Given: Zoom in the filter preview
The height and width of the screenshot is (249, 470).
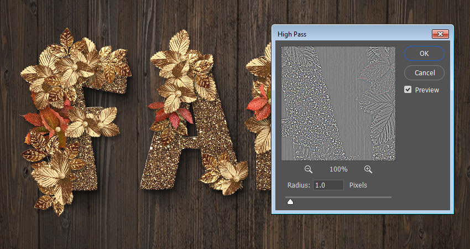Looking at the screenshot, I should [x=368, y=169].
